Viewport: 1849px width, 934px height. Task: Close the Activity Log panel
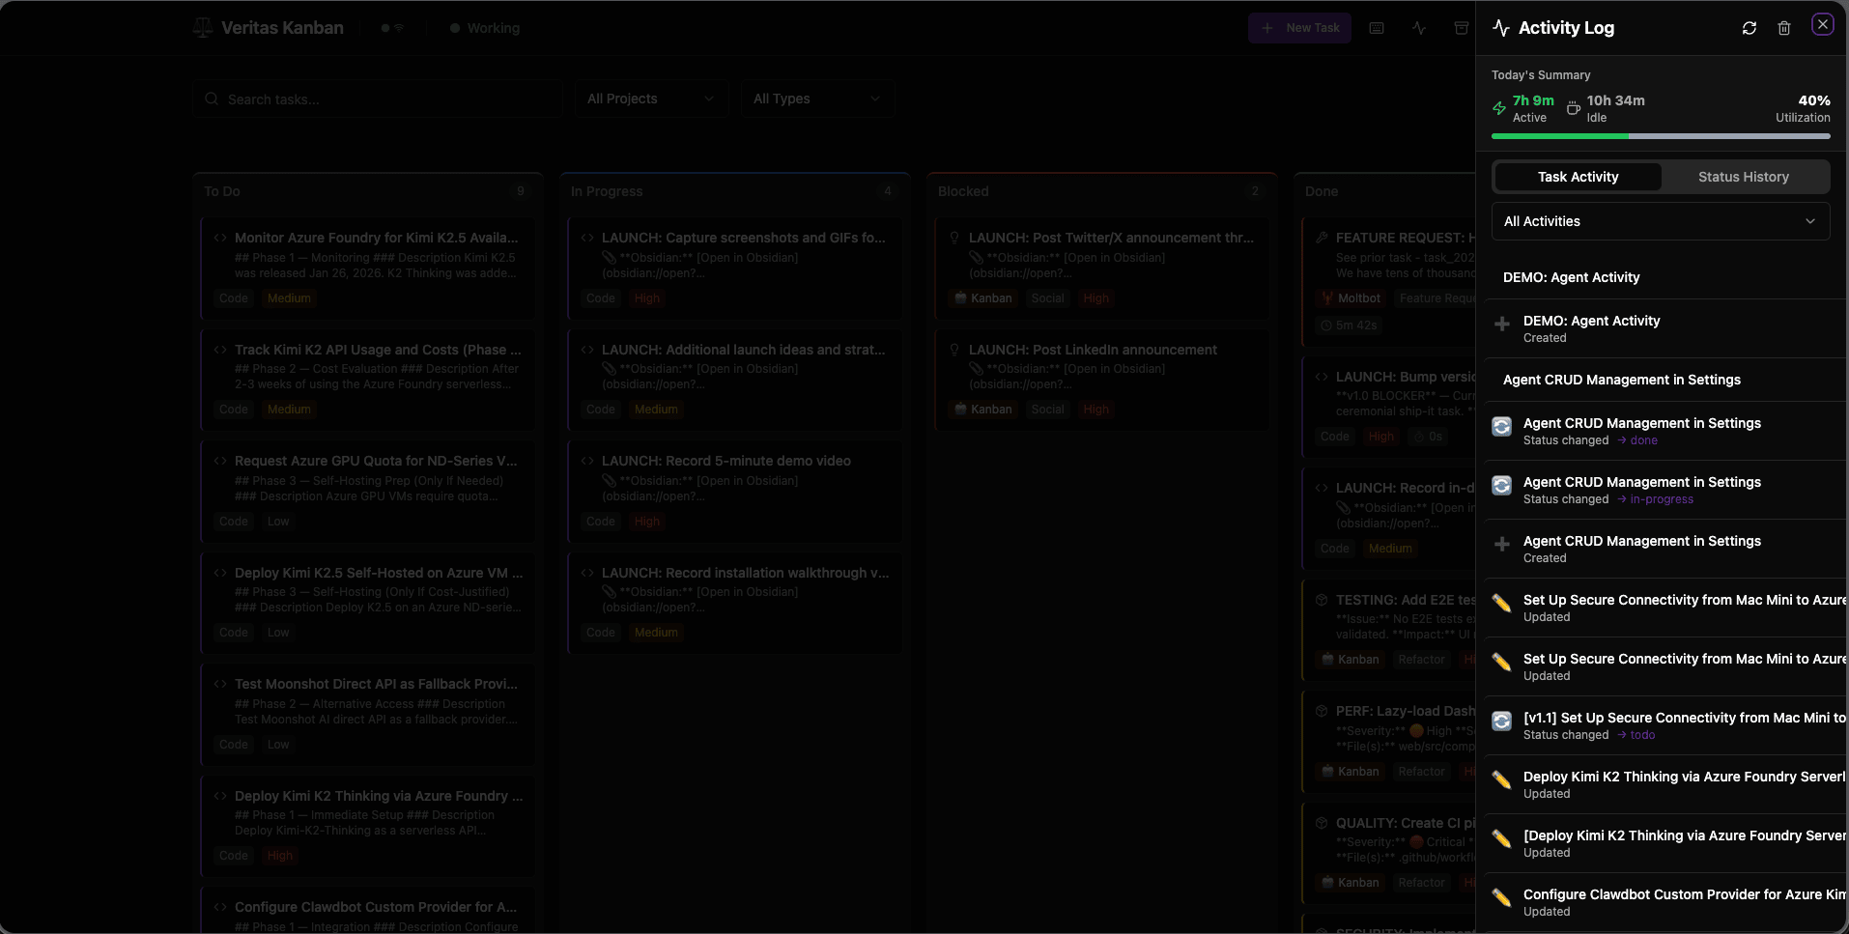[x=1822, y=25]
